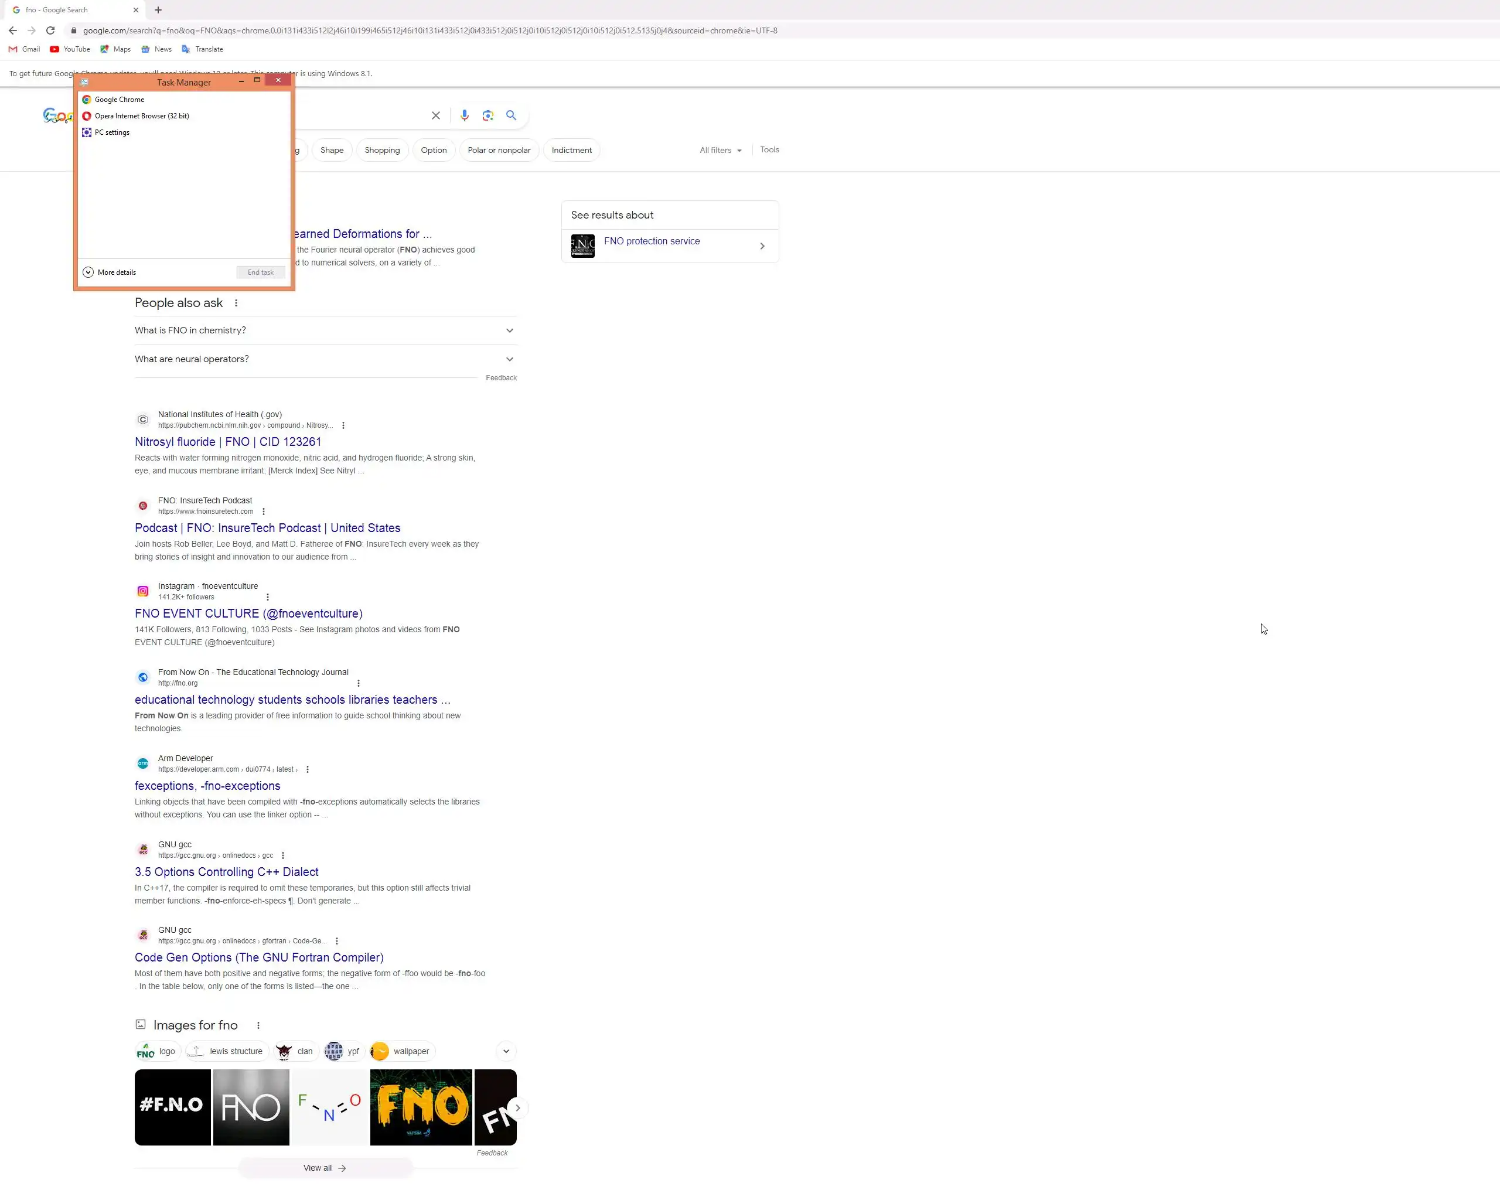Open the orange FNO graffiti image thumbnail
Screen dimensions: 1500x1200
[x=421, y=1107]
